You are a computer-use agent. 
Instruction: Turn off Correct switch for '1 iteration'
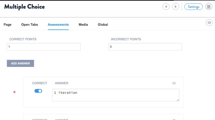[38, 91]
